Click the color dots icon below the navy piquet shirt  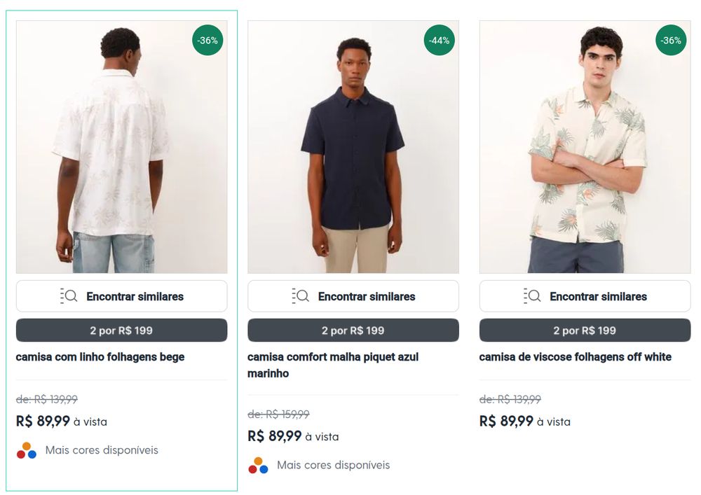(x=257, y=464)
